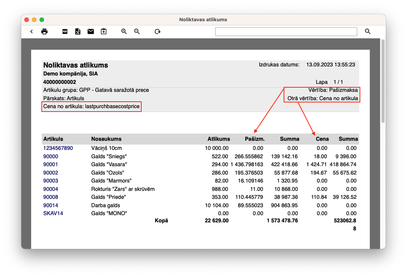Refresh the report with reload icon
407x277 pixels.
tap(158, 31)
